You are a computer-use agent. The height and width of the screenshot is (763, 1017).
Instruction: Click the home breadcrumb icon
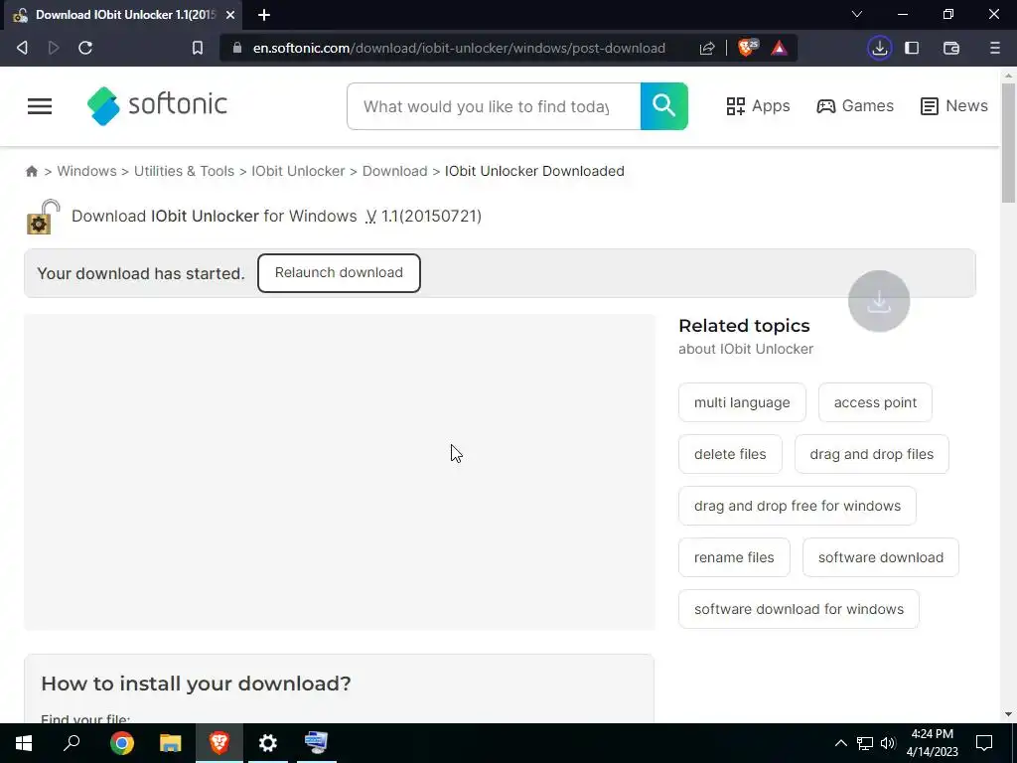(32, 171)
